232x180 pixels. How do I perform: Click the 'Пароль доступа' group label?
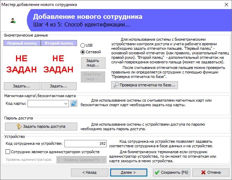tap(18, 118)
